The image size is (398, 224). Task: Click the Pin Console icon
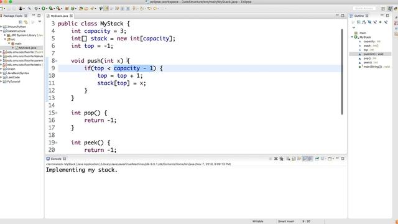317,159
